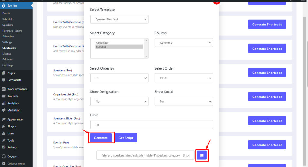Click the Get Script button
This screenshot has width=308, height=167.
click(x=126, y=138)
